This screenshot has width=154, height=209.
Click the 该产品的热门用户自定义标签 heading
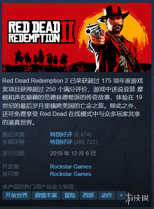(x=39, y=187)
